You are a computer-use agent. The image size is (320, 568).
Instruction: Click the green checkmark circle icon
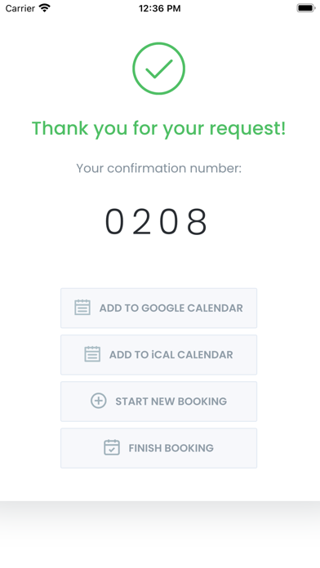[x=158, y=69]
